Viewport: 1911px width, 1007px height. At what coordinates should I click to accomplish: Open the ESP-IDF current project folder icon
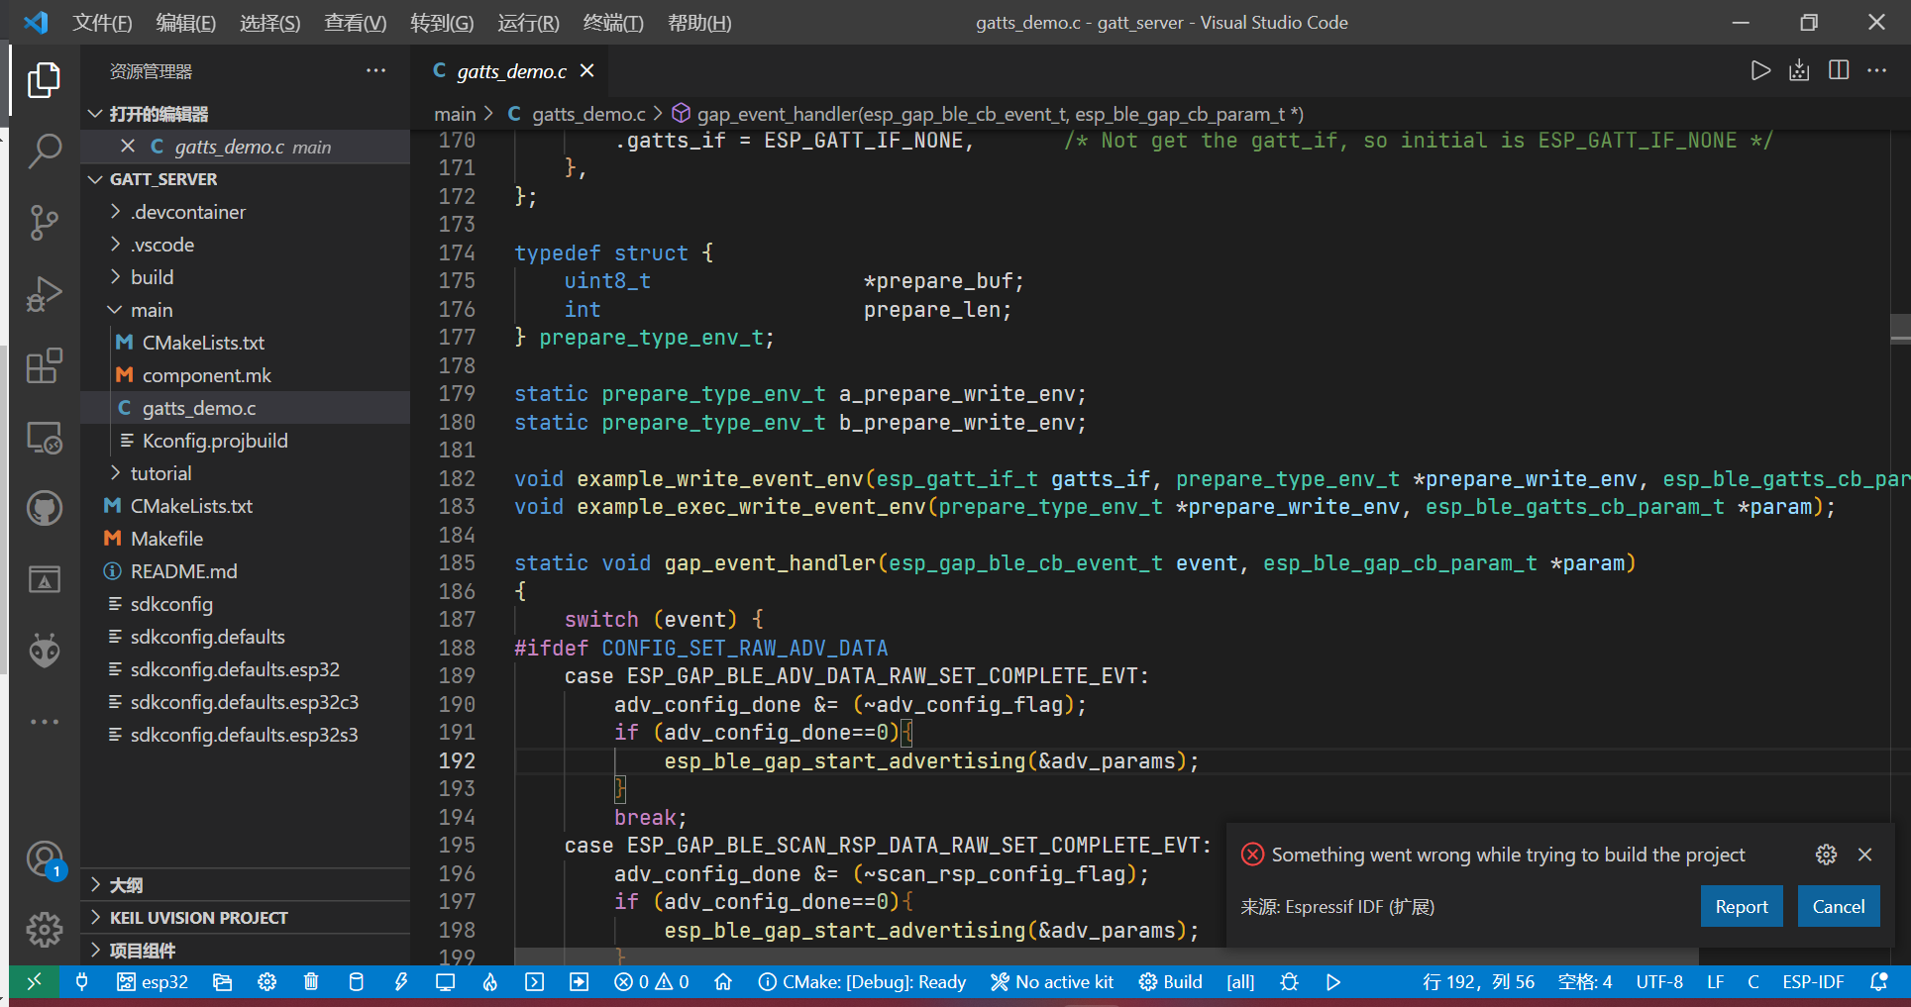pyautogui.click(x=222, y=981)
